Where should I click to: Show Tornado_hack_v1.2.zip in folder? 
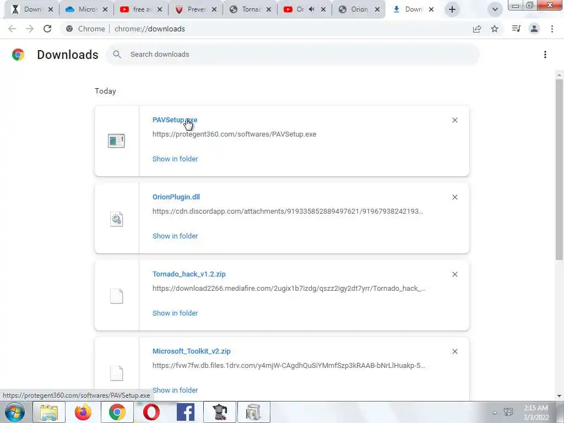click(x=175, y=313)
